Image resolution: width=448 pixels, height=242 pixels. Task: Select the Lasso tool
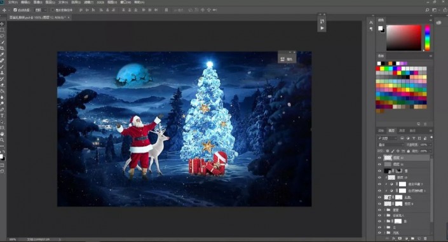click(x=3, y=36)
